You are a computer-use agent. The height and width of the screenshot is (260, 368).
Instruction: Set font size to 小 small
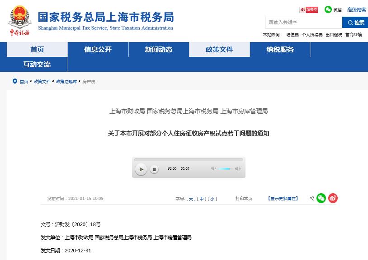[x=212, y=199]
